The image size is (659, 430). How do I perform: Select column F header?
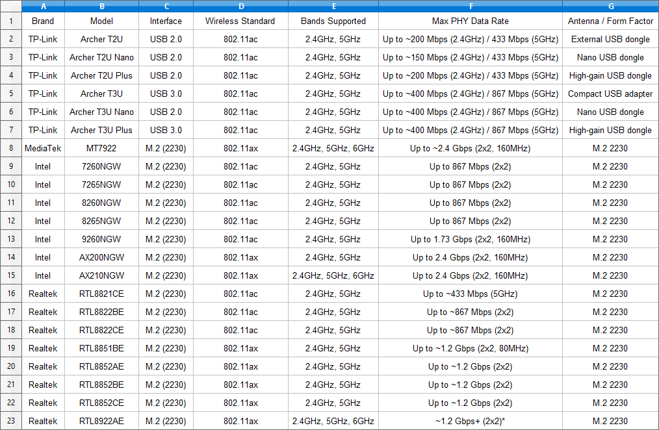pos(471,6)
